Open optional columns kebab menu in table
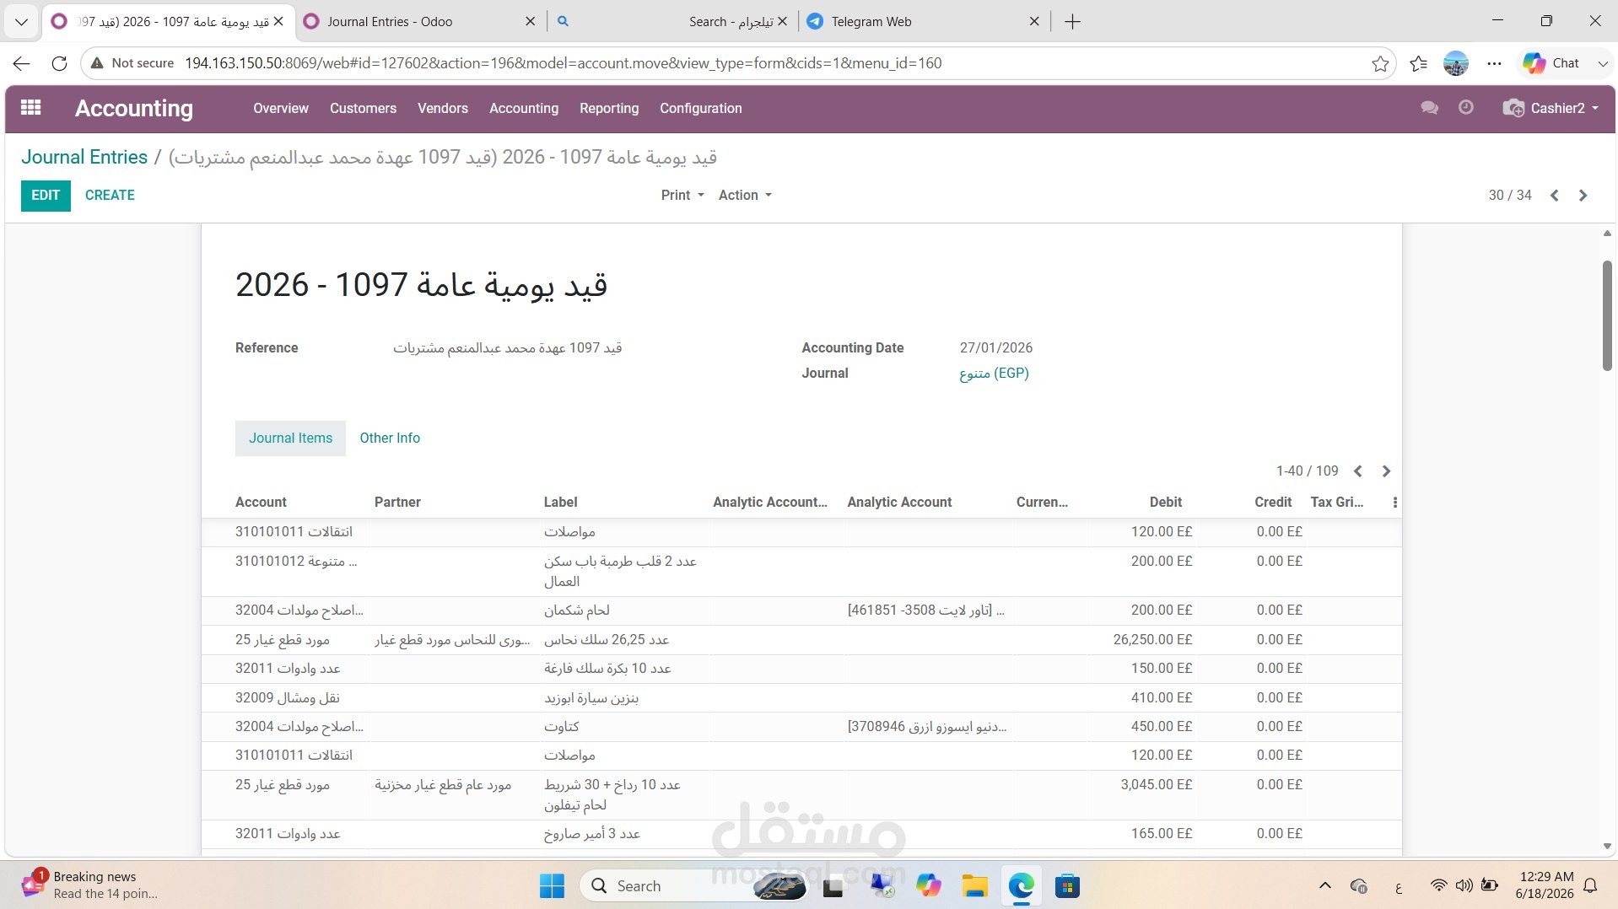 pyautogui.click(x=1395, y=503)
